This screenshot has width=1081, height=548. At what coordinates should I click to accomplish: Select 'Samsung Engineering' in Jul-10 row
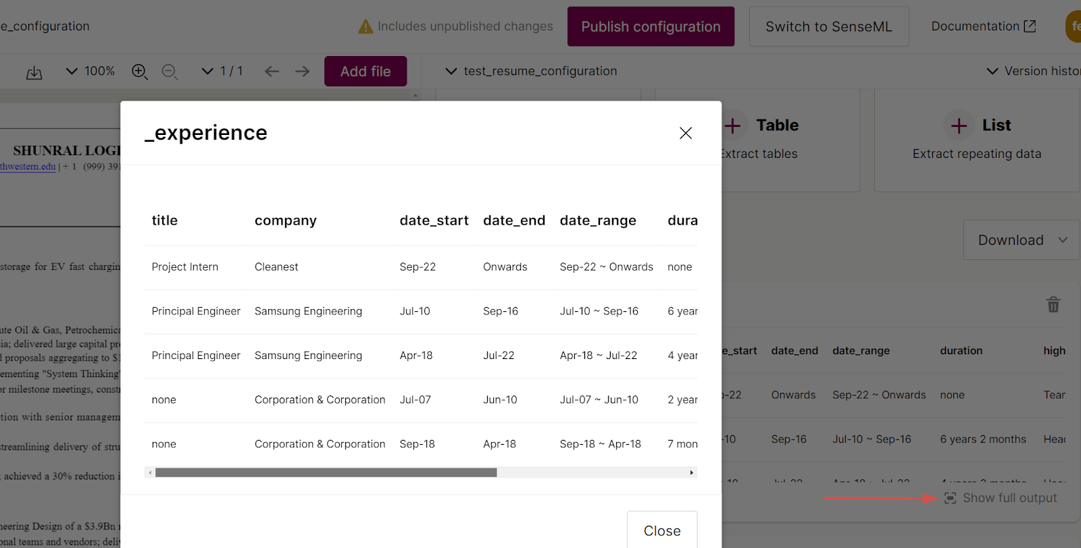point(308,311)
